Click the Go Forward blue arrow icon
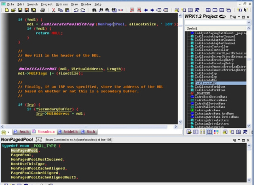The image size is (255, 185). [x=152, y=10]
